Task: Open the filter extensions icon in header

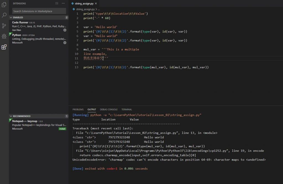Action: (57, 3)
